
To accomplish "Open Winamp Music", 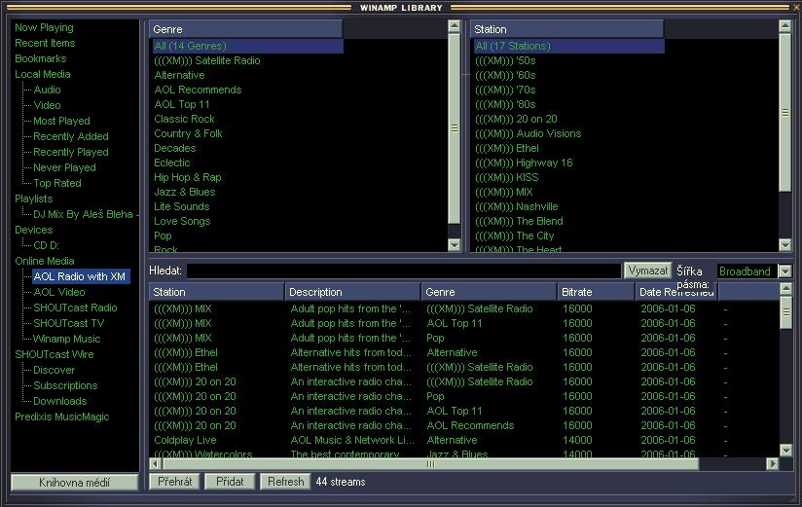I will coord(66,339).
